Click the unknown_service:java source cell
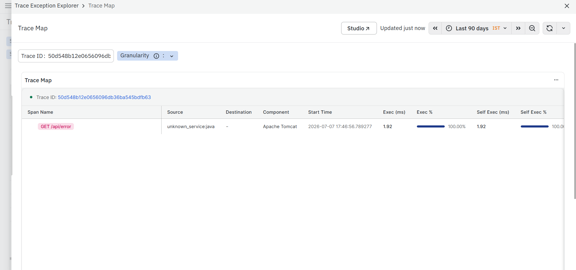The width and height of the screenshot is (576, 270). click(191, 127)
